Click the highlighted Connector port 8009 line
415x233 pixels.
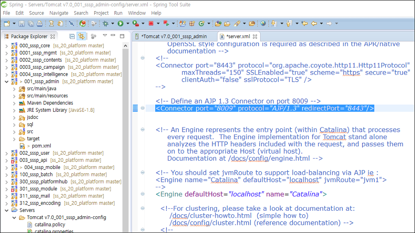[265, 108]
